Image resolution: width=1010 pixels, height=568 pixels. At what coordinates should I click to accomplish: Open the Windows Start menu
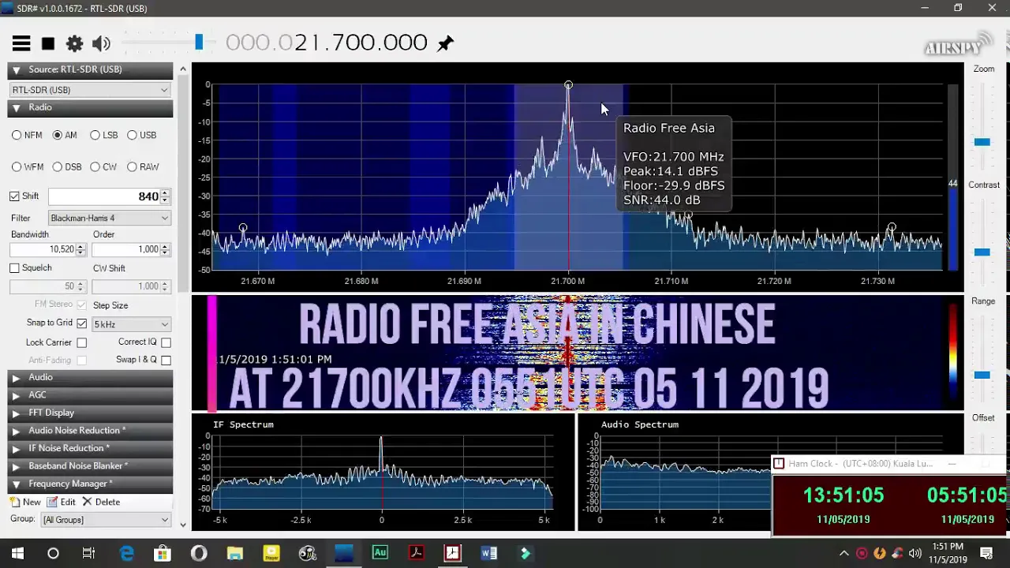click(x=17, y=554)
